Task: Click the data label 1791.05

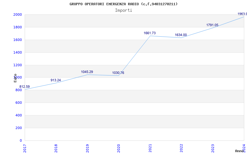Action: point(212,25)
